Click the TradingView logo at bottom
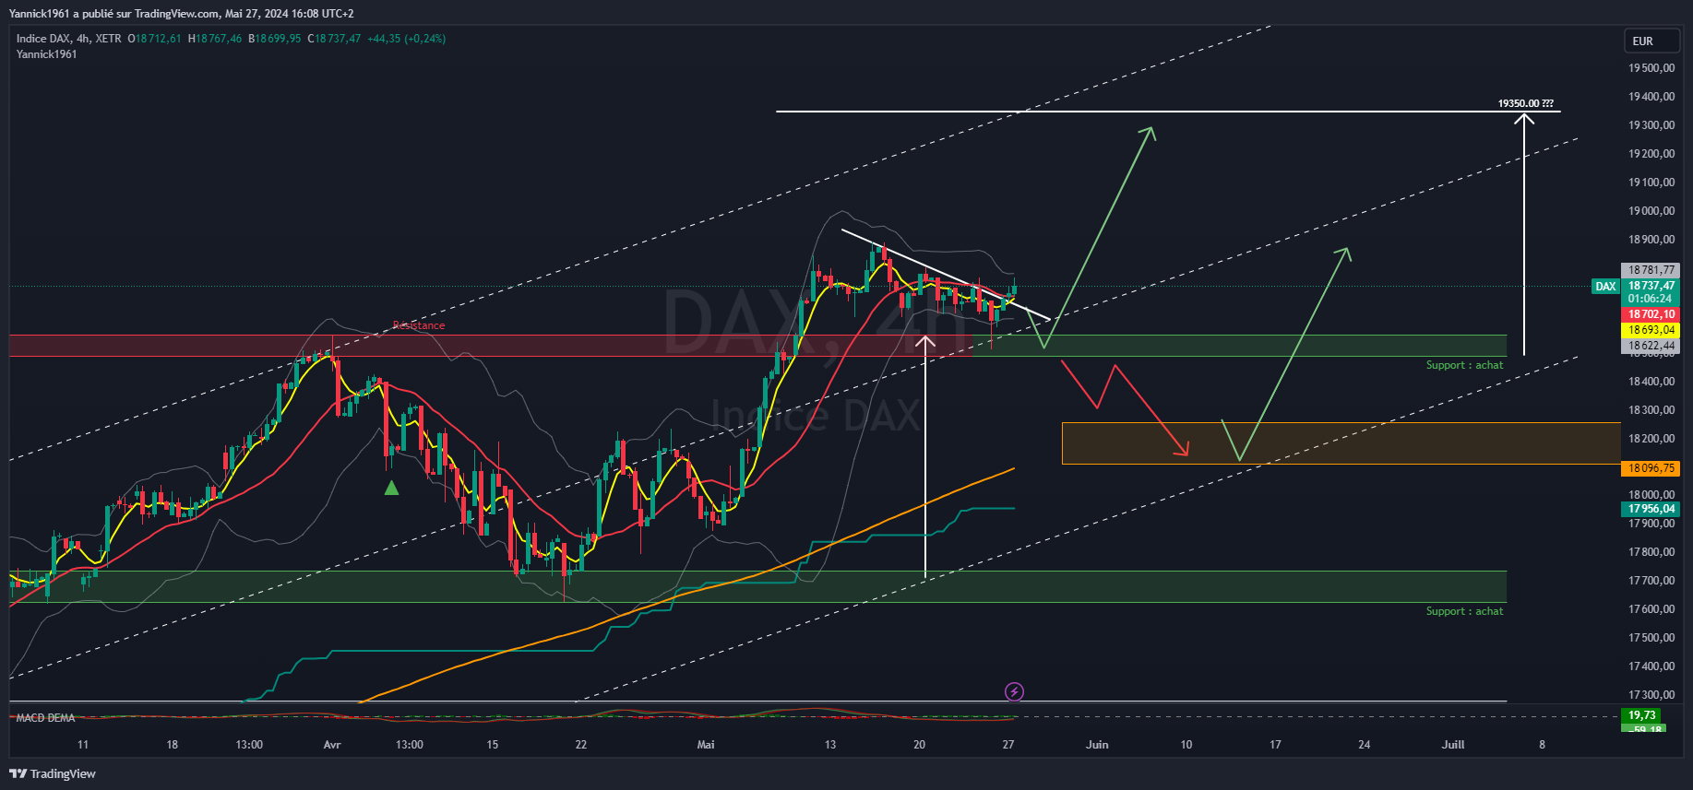The image size is (1693, 790). coord(53,773)
